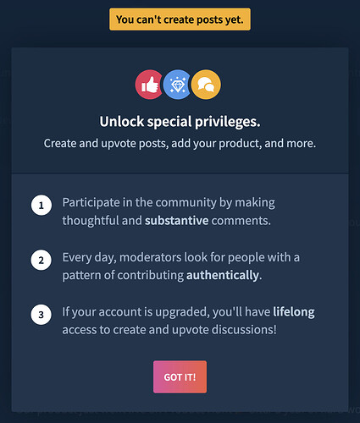Click the yellow chat bubbles icon
The width and height of the screenshot is (360, 423).
[206, 85]
